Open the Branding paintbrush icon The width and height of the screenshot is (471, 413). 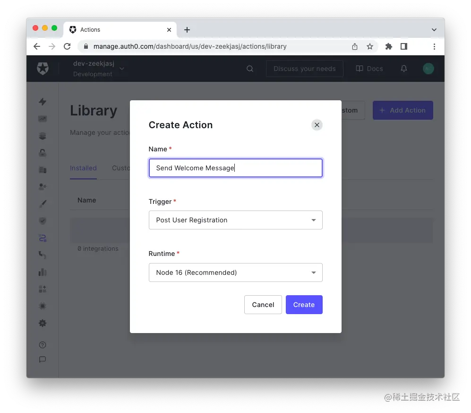click(43, 203)
